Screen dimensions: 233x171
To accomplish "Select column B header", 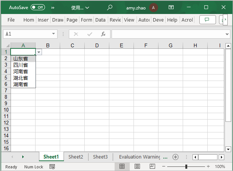I will (48, 45).
